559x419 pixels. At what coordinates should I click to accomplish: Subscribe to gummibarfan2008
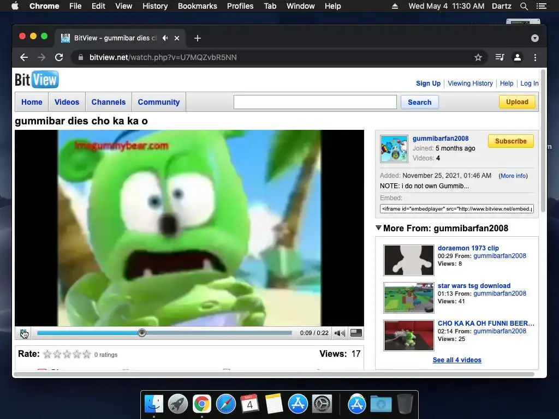click(x=510, y=141)
